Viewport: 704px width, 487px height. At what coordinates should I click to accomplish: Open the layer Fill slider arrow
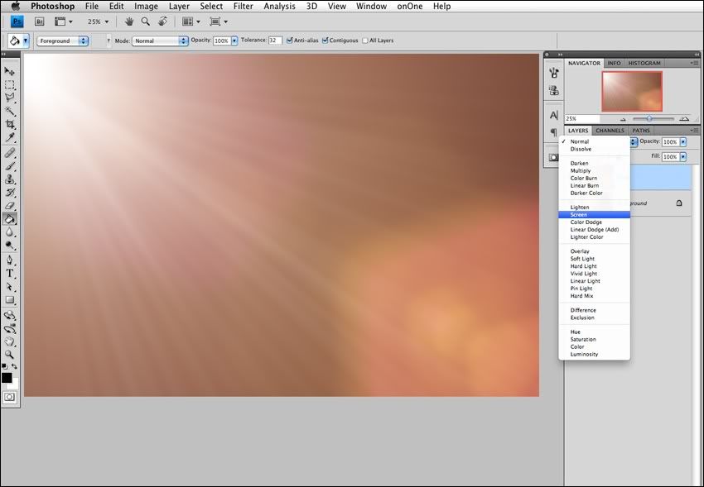683,157
